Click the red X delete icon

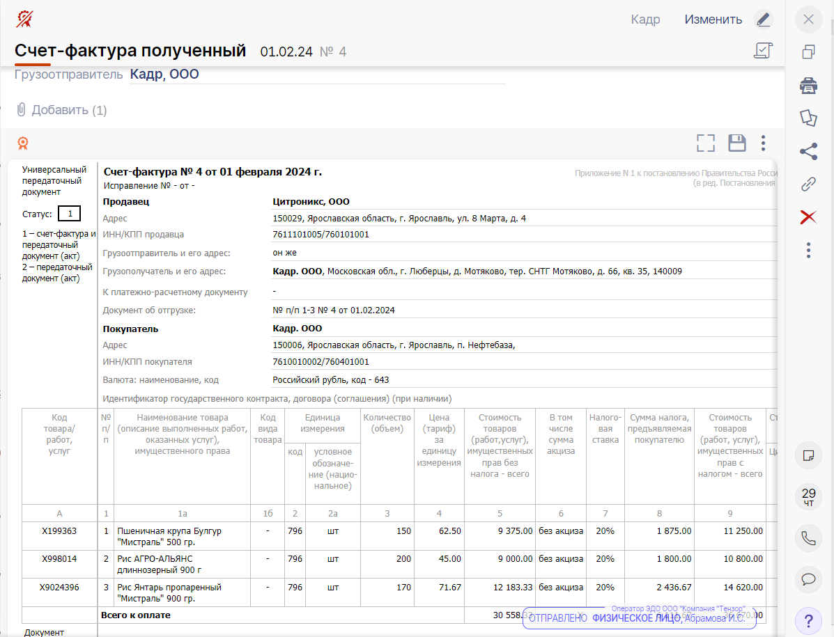pos(808,218)
